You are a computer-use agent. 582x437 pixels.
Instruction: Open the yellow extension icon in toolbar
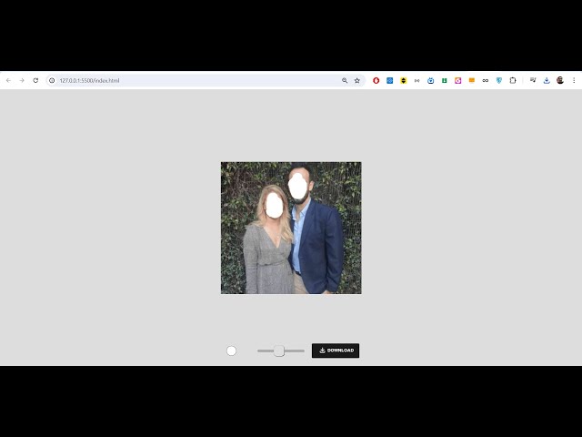[x=404, y=80]
